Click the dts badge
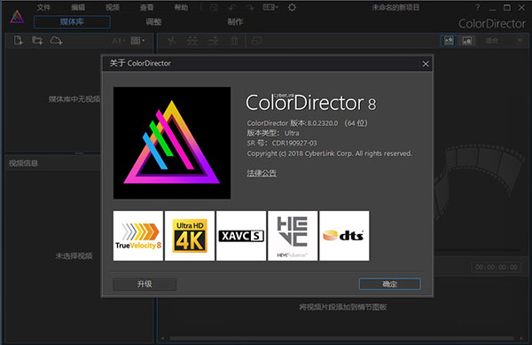 [x=344, y=236]
